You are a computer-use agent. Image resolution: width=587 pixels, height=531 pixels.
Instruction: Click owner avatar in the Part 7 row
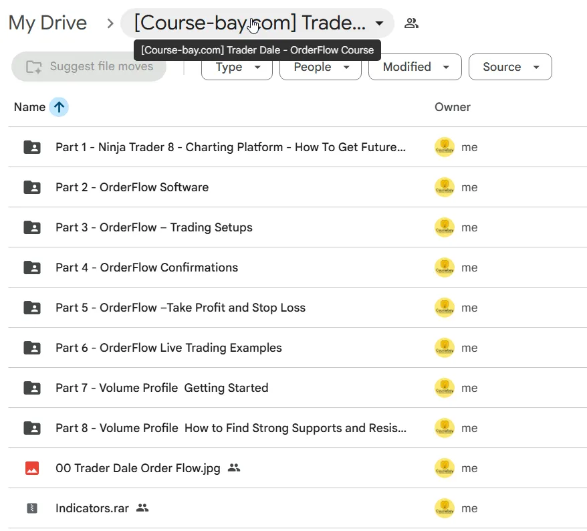(445, 388)
